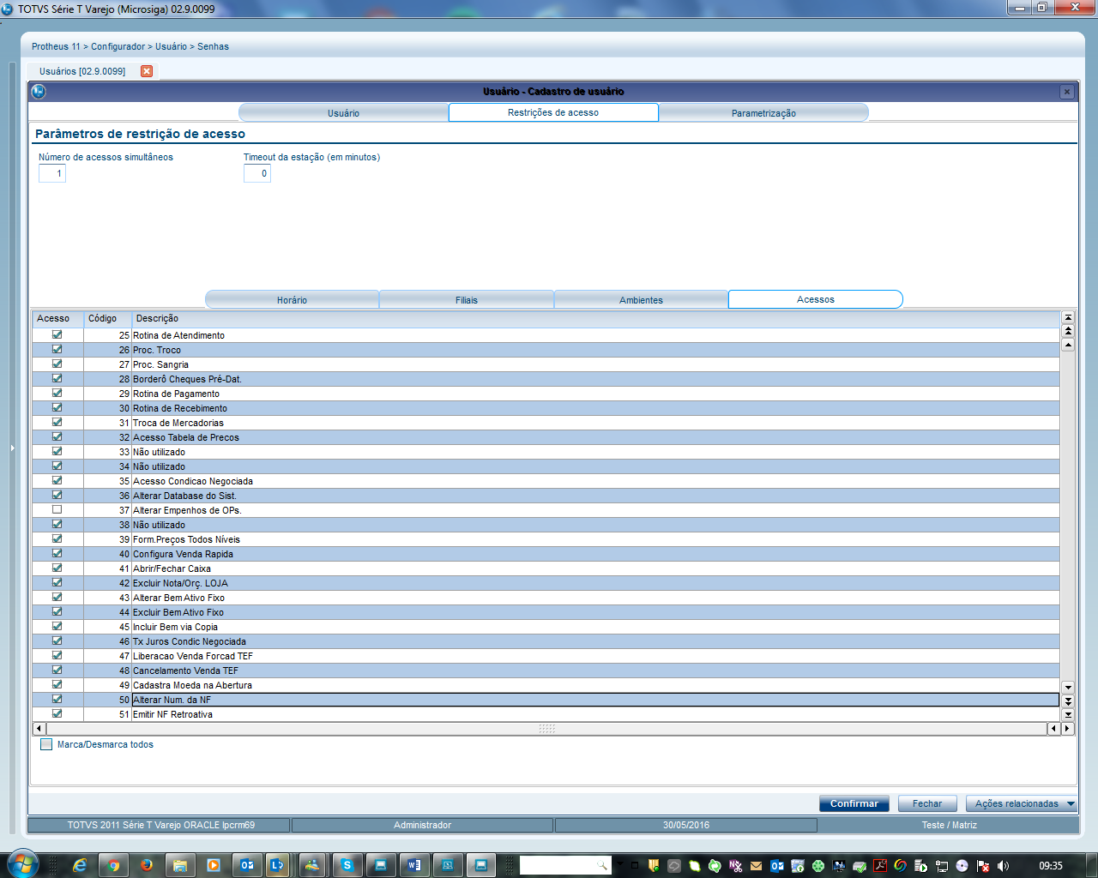The image size is (1098, 878).
Task: Page down in the access list
Action: pyautogui.click(x=1068, y=701)
